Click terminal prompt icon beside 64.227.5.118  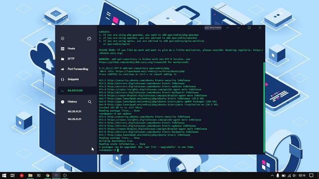(x=62, y=90)
